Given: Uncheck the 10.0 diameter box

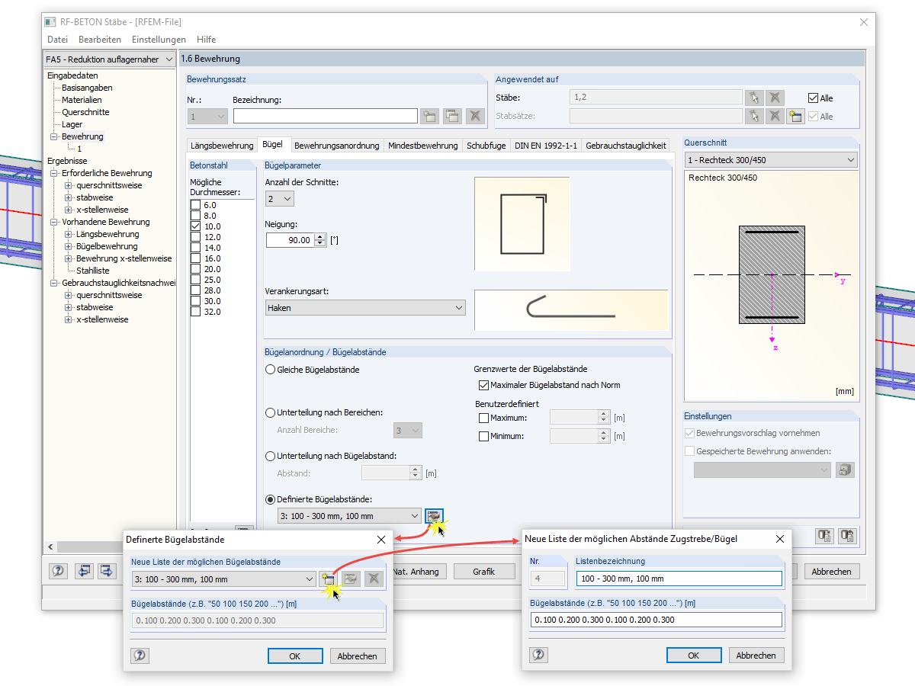Looking at the screenshot, I should (196, 226).
